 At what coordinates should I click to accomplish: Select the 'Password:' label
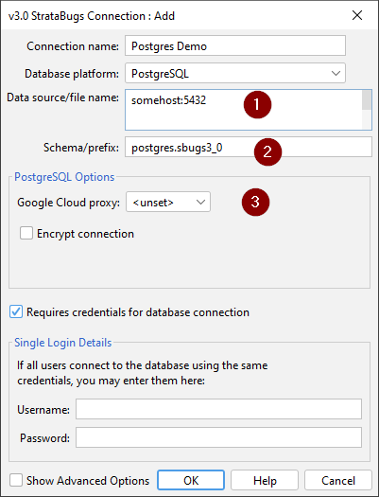coord(44,437)
